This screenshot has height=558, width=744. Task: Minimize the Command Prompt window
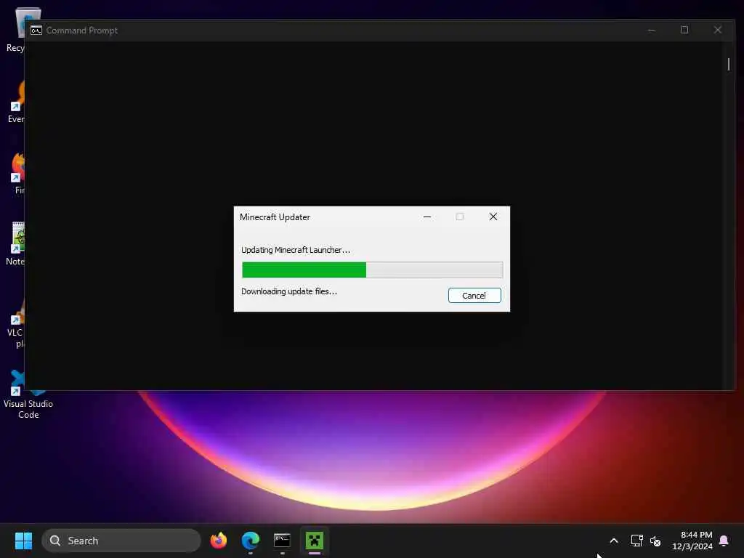click(652, 30)
